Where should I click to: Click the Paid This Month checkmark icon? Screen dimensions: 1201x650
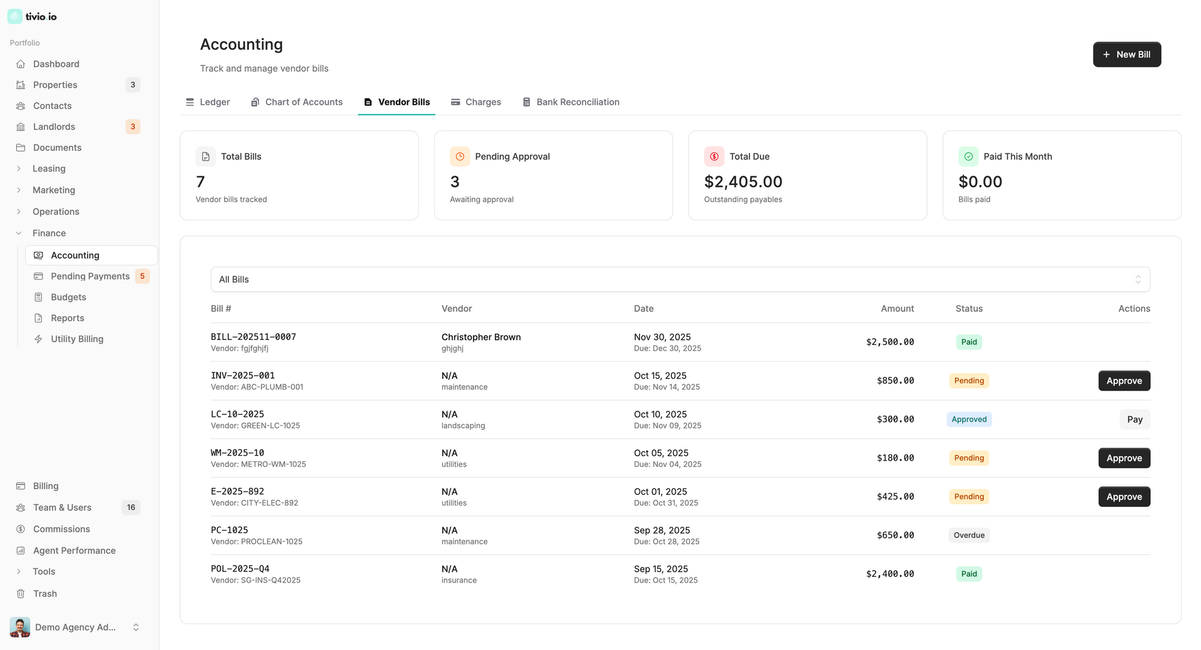pyautogui.click(x=968, y=156)
